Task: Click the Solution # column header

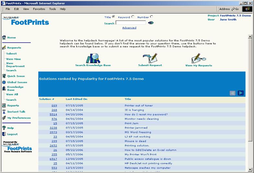Action: click(47, 99)
